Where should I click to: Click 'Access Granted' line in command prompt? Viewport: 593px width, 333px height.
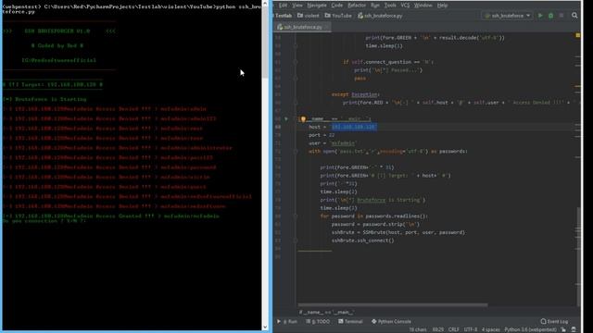(x=111, y=216)
